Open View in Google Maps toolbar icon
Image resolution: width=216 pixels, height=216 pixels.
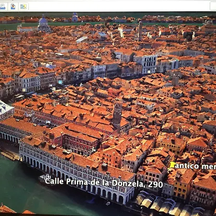tap(24, 7)
